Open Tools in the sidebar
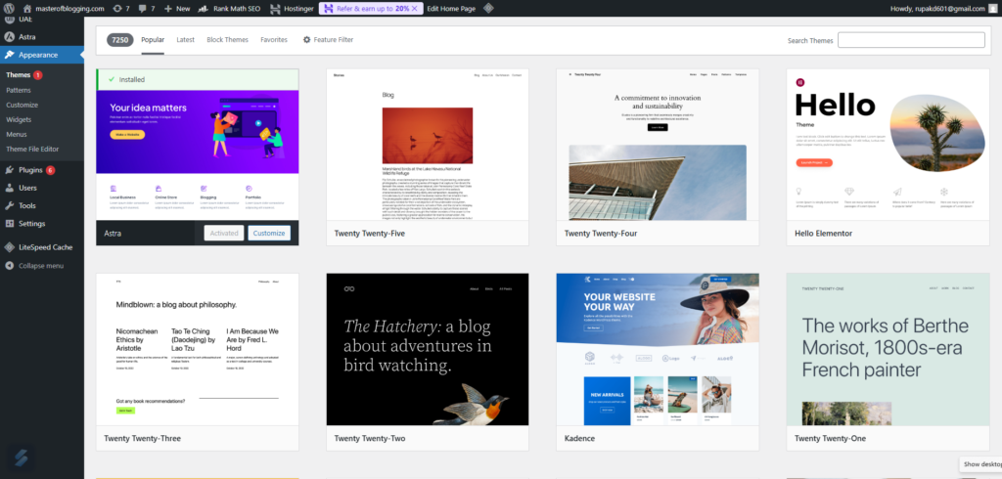This screenshot has height=479, width=1002. 41,205
